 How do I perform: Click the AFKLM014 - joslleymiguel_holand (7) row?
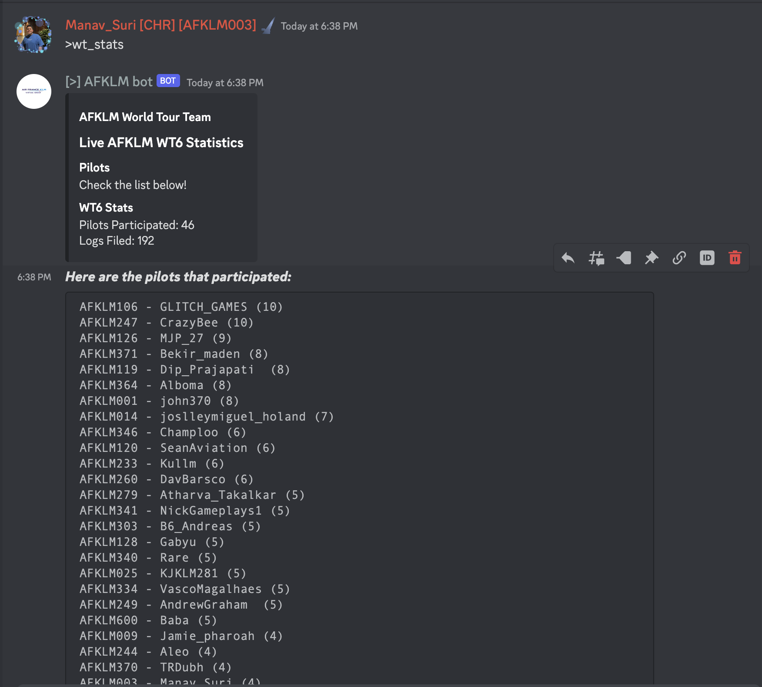coord(207,417)
